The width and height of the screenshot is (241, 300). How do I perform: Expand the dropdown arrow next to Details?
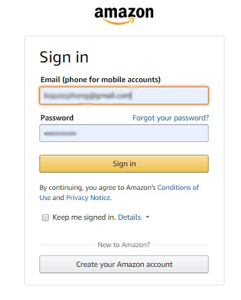(148, 217)
